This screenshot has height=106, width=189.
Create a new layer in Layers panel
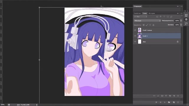tap(174, 96)
